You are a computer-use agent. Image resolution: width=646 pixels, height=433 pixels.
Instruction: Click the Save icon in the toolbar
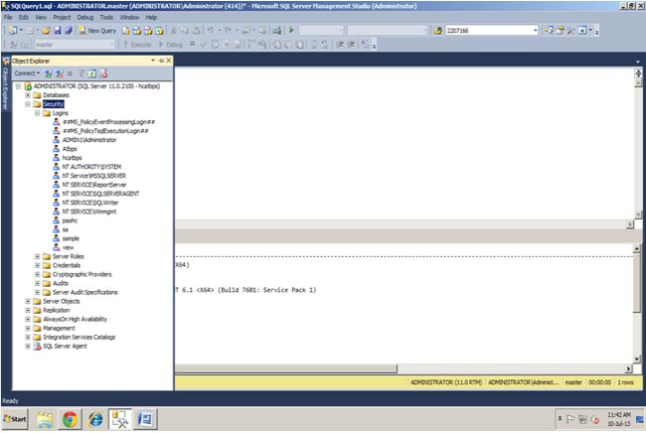click(58, 31)
